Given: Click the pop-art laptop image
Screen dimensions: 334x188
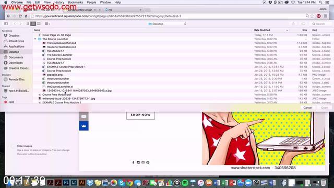Looking at the screenshot, I should 264,138.
